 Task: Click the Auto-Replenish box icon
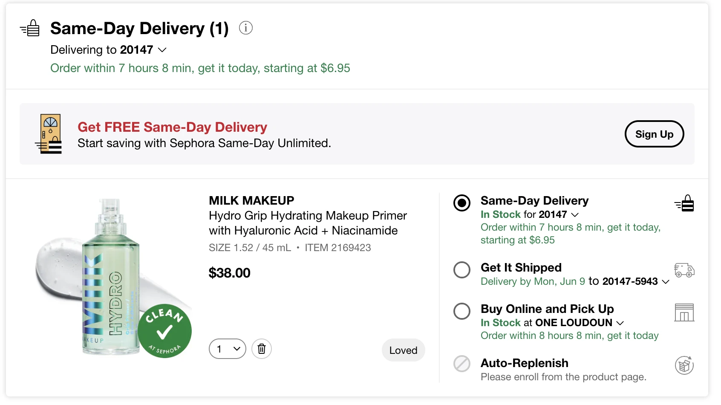[x=684, y=365]
